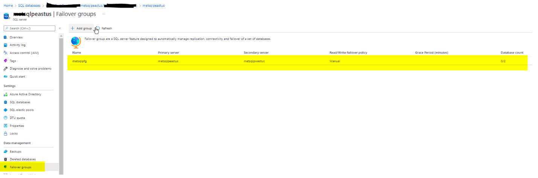
Task: Click the sidebar scroll up arrow
Action: [x=61, y=36]
